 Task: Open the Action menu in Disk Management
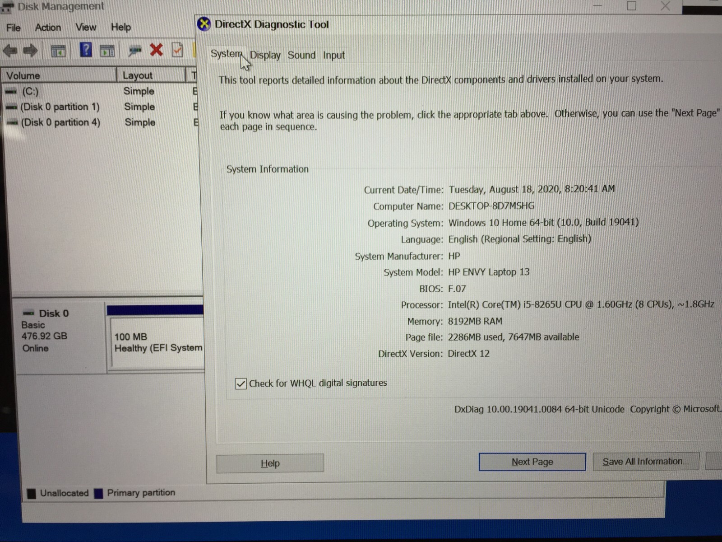[48, 28]
